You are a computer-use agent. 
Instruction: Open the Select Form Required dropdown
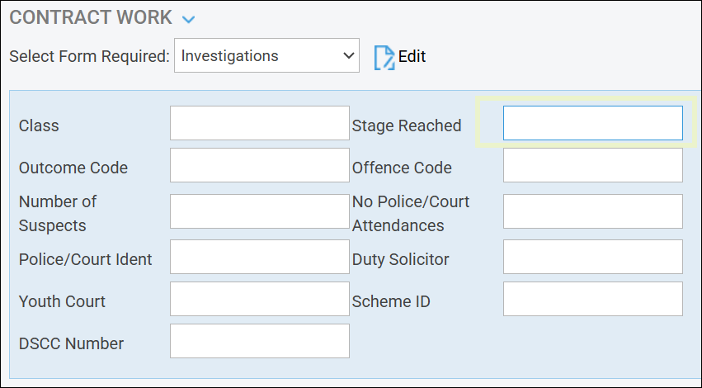[266, 56]
